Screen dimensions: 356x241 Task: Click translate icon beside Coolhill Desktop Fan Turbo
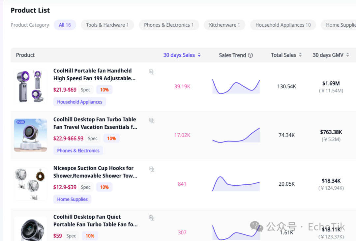[x=152, y=120]
